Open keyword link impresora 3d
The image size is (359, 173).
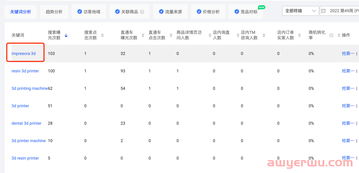24,53
